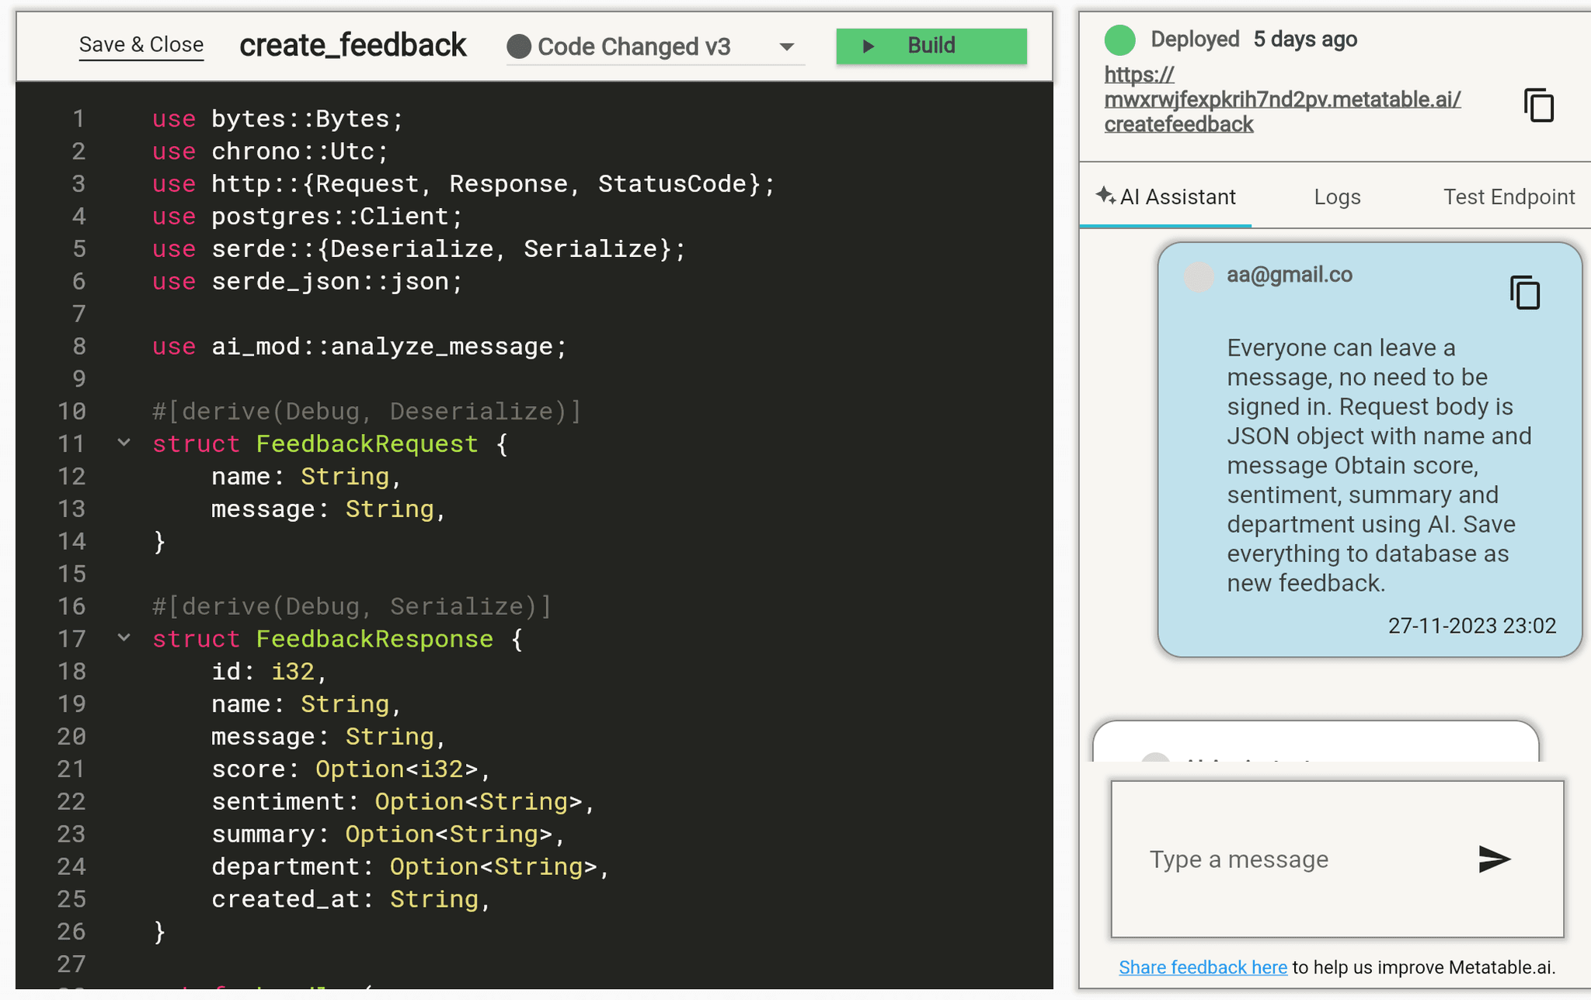This screenshot has width=1591, height=1000.
Task: Click the create_feedback title text
Action: (353, 45)
